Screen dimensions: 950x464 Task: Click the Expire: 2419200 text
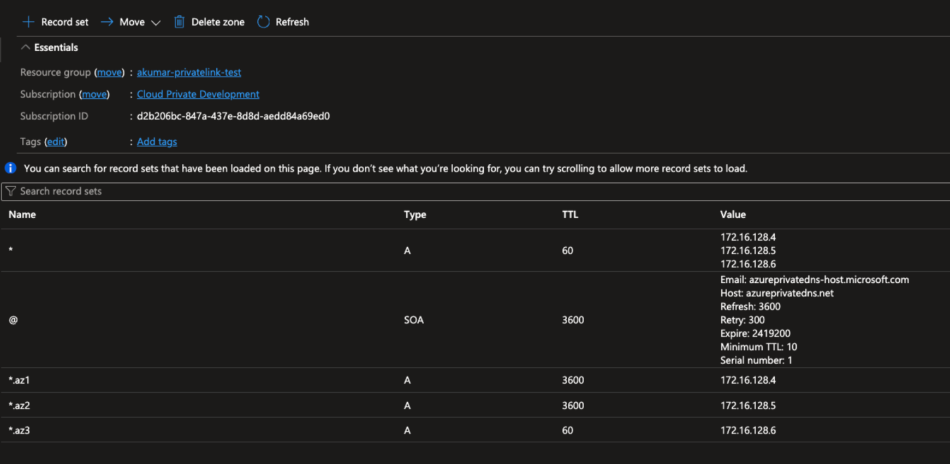click(755, 334)
